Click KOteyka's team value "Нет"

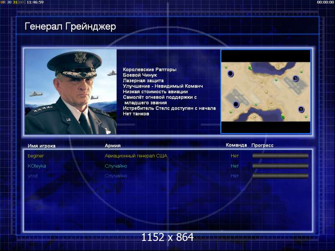click(234, 166)
